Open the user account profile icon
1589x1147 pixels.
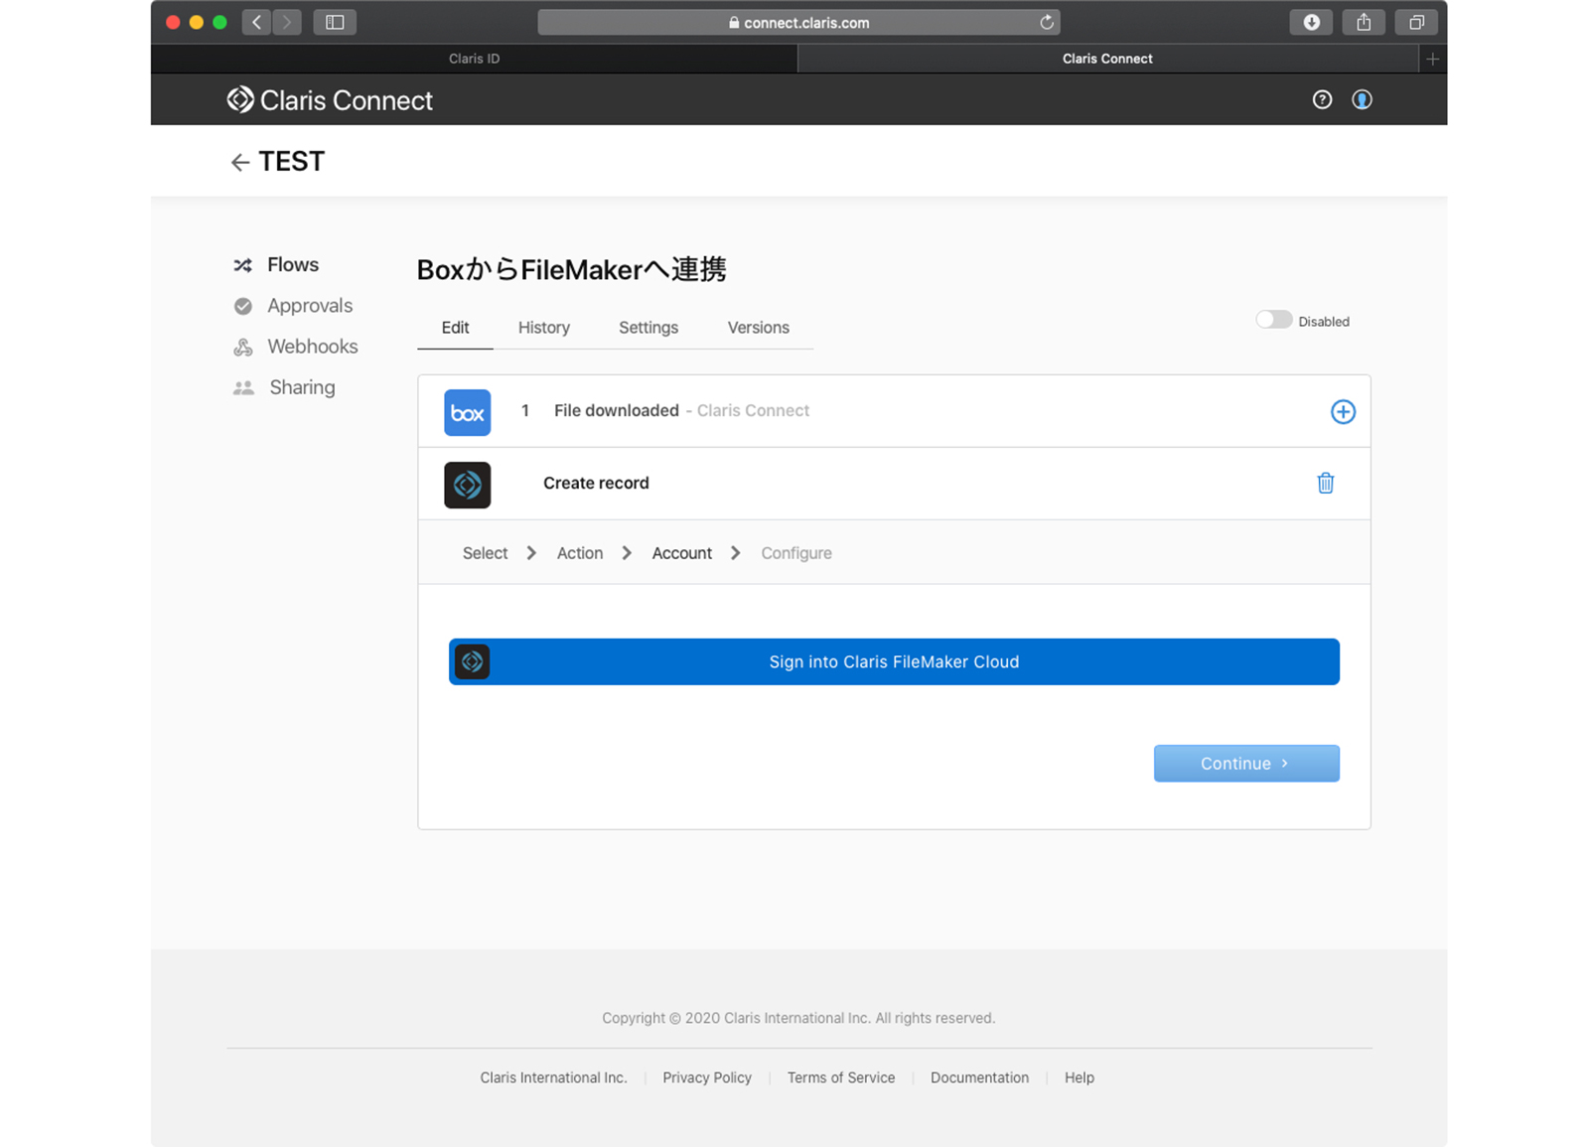[x=1362, y=99]
